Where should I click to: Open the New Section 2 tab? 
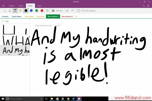pos(67,17)
